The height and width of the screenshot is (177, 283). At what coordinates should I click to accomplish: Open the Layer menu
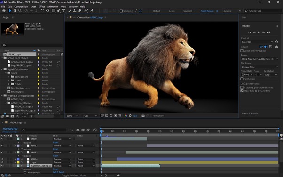(x=33, y=6)
